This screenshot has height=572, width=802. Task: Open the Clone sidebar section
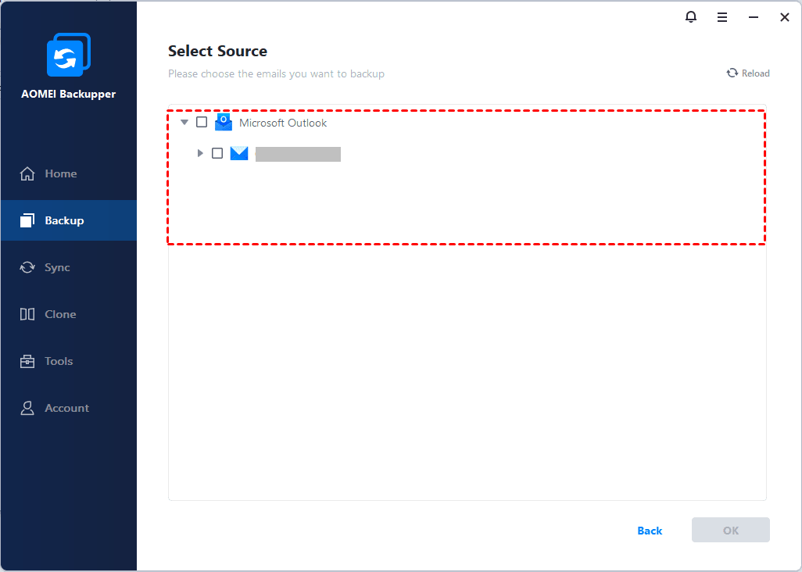(59, 314)
